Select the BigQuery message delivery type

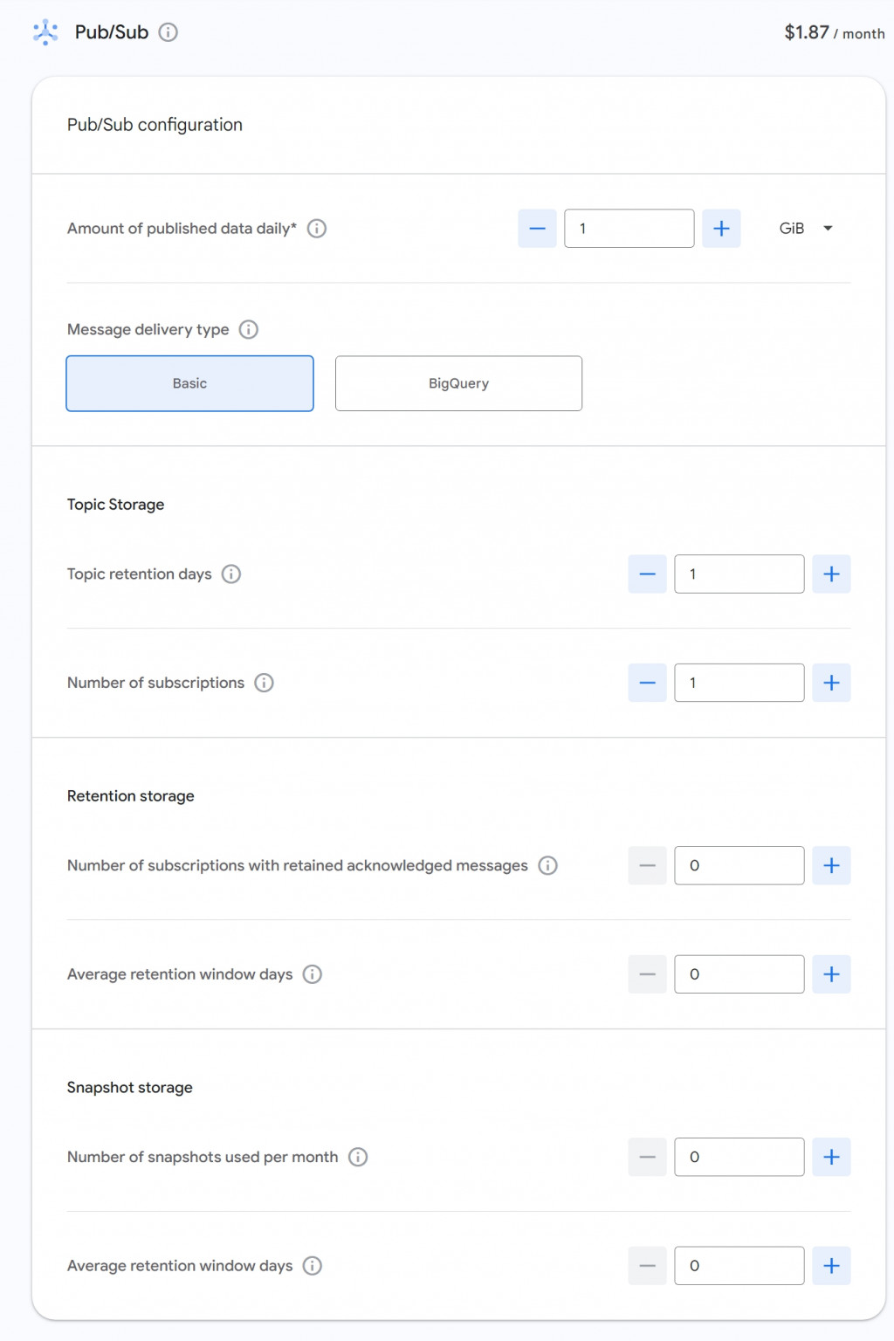click(x=458, y=383)
